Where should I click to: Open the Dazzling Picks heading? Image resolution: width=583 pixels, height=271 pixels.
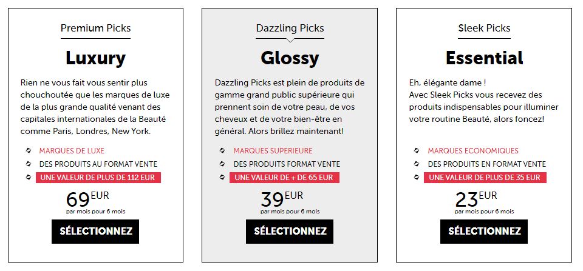click(290, 28)
